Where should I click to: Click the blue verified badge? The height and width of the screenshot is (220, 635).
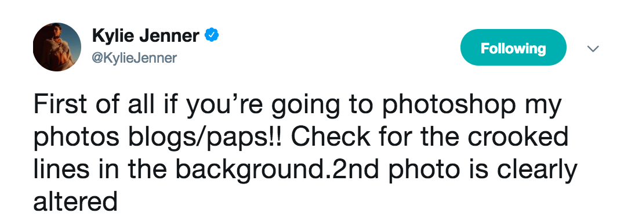(212, 35)
